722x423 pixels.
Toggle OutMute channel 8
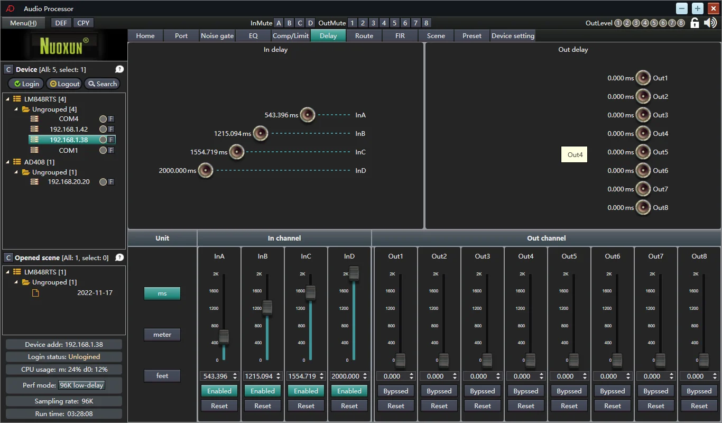pyautogui.click(x=426, y=23)
